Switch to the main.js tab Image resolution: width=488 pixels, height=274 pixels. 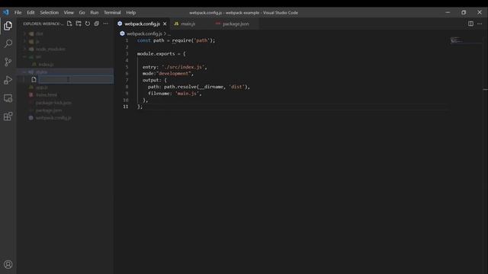tap(188, 24)
